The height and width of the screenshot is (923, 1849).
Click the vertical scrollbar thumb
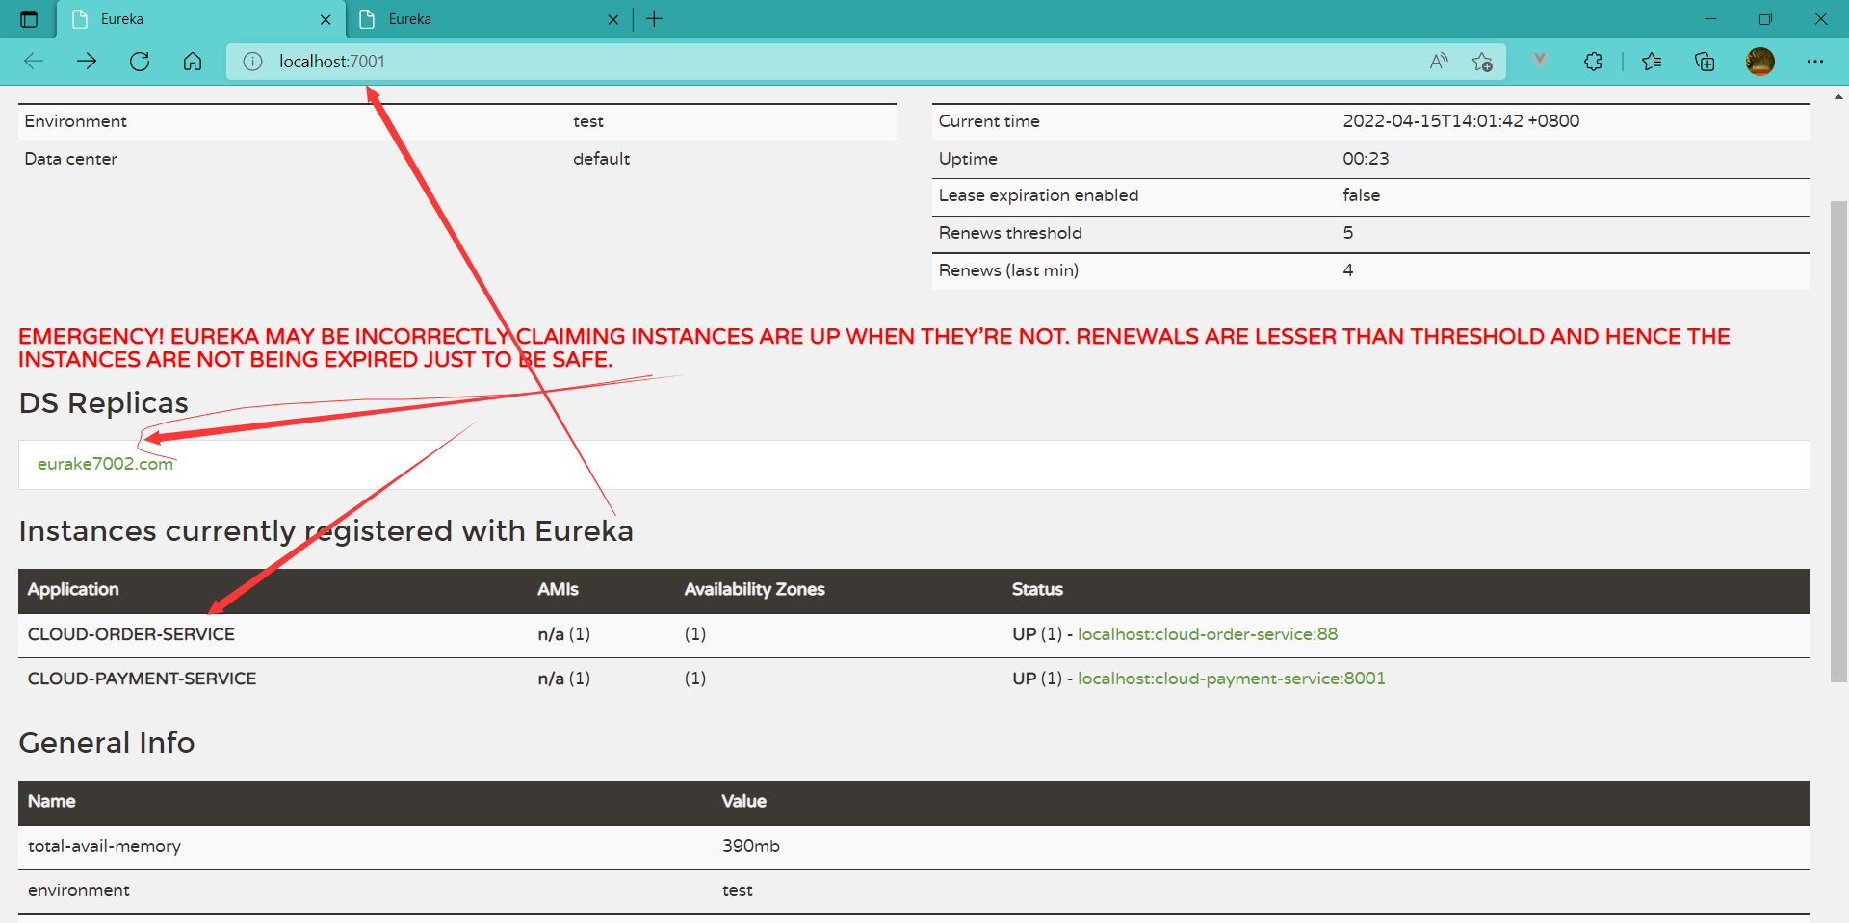point(1838,442)
